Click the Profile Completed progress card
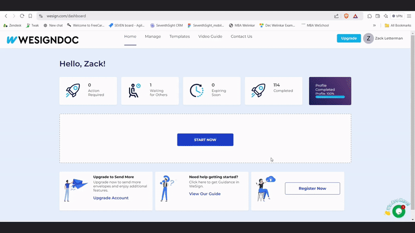This screenshot has height=233, width=415. 330,91
